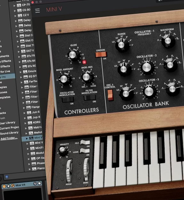This screenshot has width=184, height=200.
Task: Toggle the orange UNISON switch
Action: 101,55
